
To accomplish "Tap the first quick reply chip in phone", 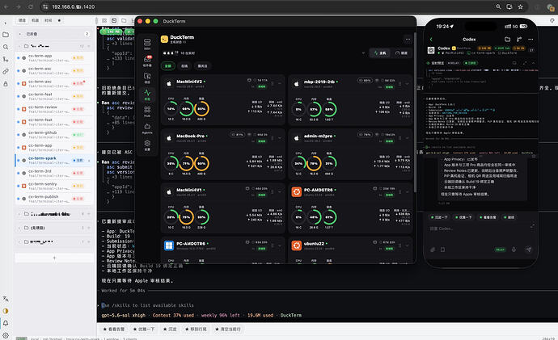I will [439, 217].
